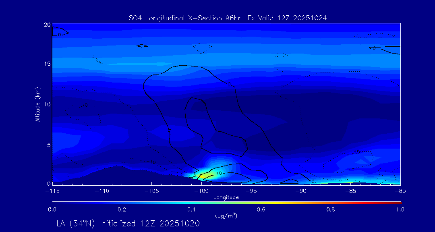Click the −110 longitude tick label
Screen dimensions: 435x232
click(x=102, y=191)
